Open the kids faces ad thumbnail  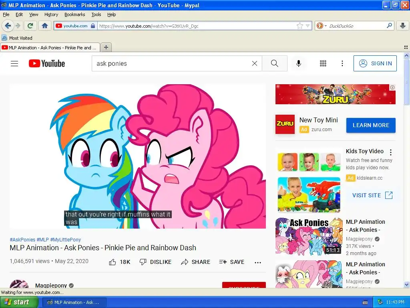click(x=309, y=162)
